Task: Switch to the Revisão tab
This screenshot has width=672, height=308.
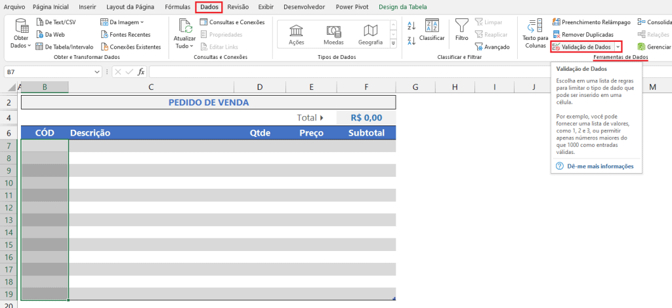Action: coord(238,7)
